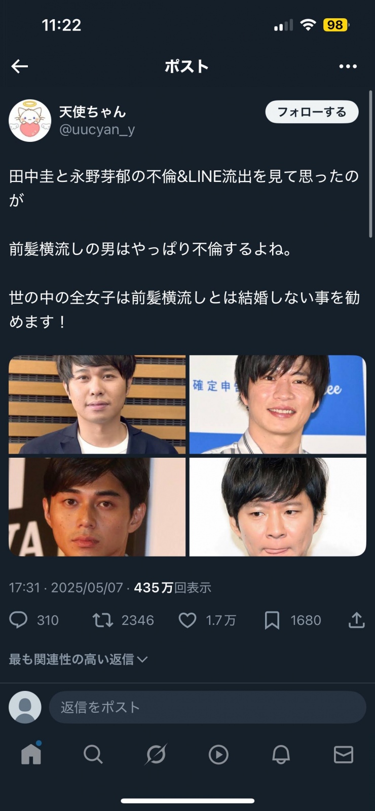Bookmark the post with the bookmark icon
Screen dimensions: 375x811
pyautogui.click(x=272, y=620)
